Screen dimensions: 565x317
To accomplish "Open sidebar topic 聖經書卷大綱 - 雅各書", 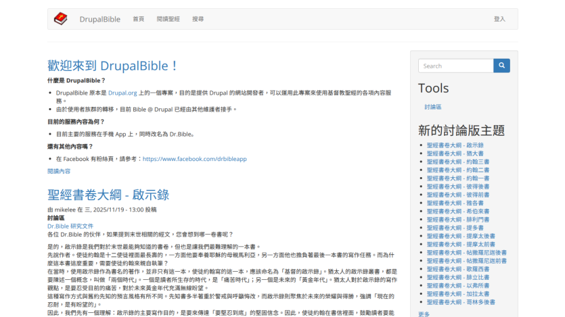I will pos(455,203).
